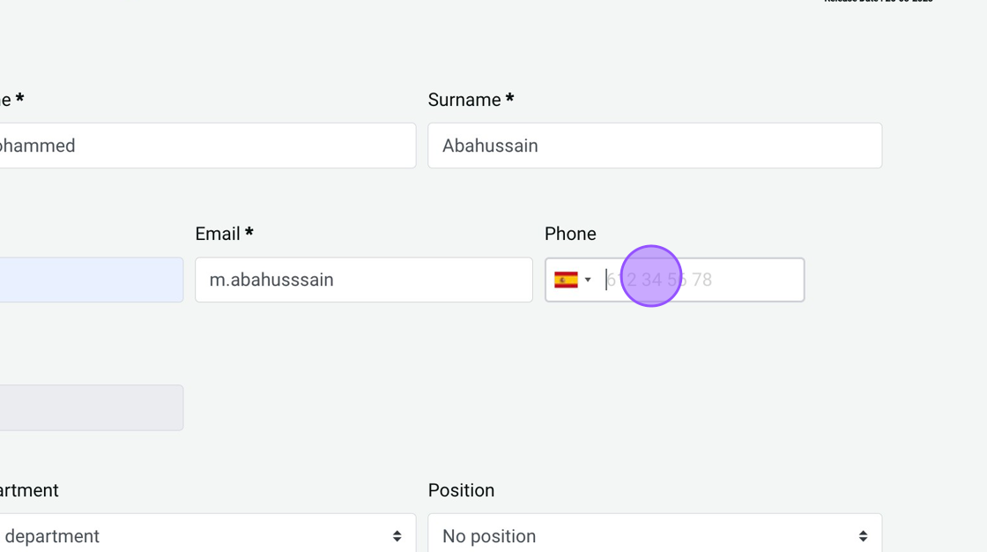
Task: Click the Spain flag icon in Phone field
Action: pyautogui.click(x=566, y=280)
